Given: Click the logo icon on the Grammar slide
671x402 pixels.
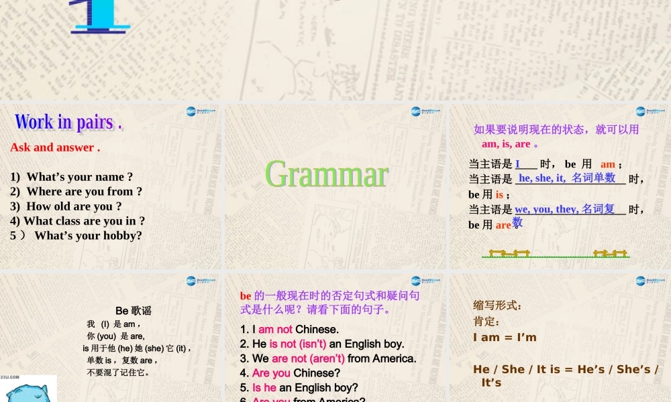Looking at the screenshot, I should pos(416,111).
